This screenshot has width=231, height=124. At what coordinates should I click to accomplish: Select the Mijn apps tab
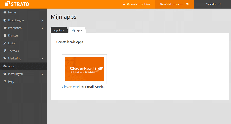[77, 30]
